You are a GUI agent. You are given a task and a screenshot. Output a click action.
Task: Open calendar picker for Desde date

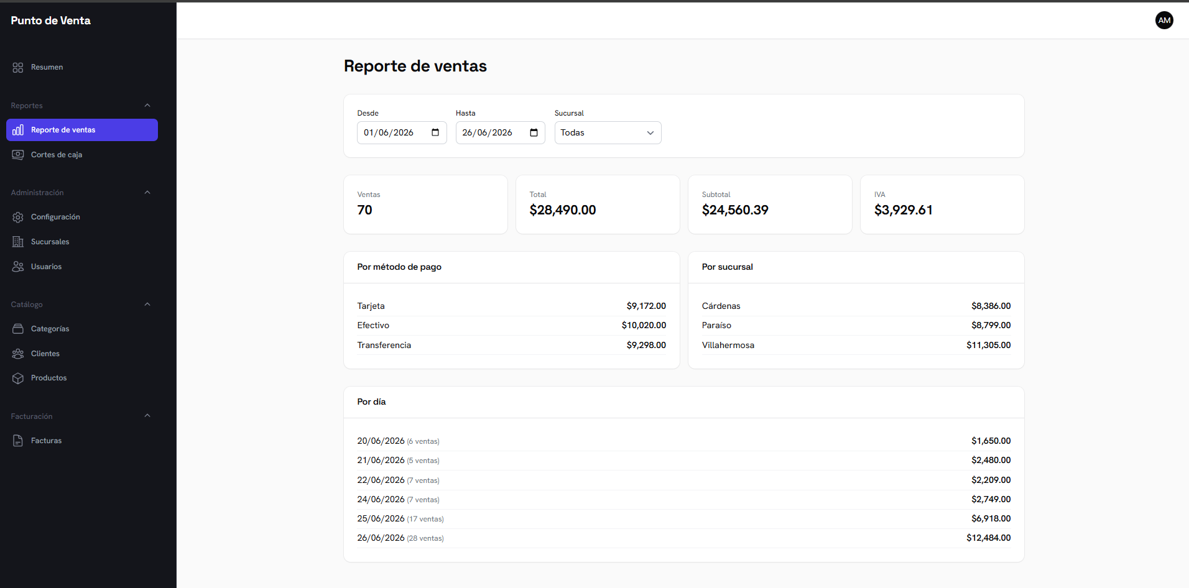[435, 132]
